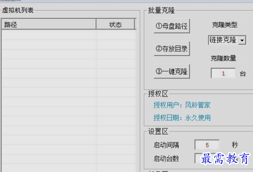Click the 授权用户：风铃管家 text
253x172 pixels.
pos(182,105)
